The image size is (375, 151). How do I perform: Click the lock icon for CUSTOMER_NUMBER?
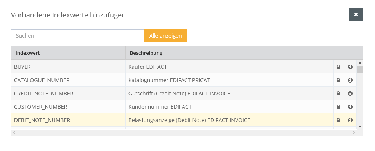[338, 107]
